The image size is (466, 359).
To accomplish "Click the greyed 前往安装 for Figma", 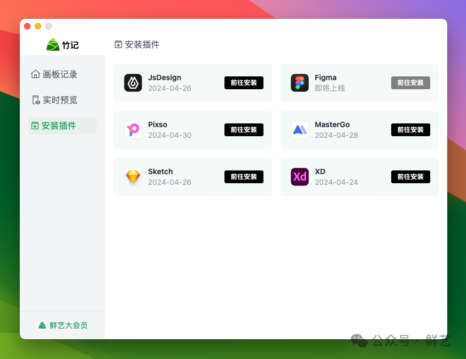I will click(410, 83).
